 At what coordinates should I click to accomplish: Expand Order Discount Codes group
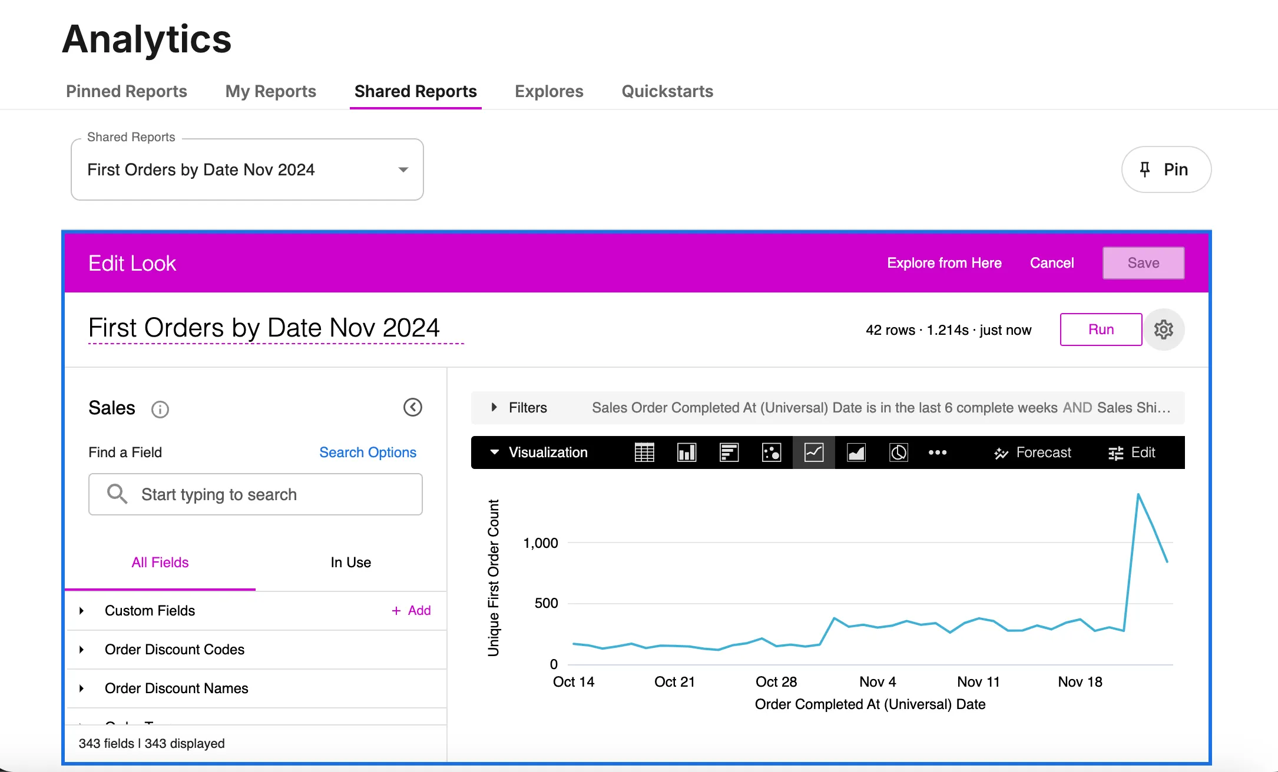pos(81,650)
